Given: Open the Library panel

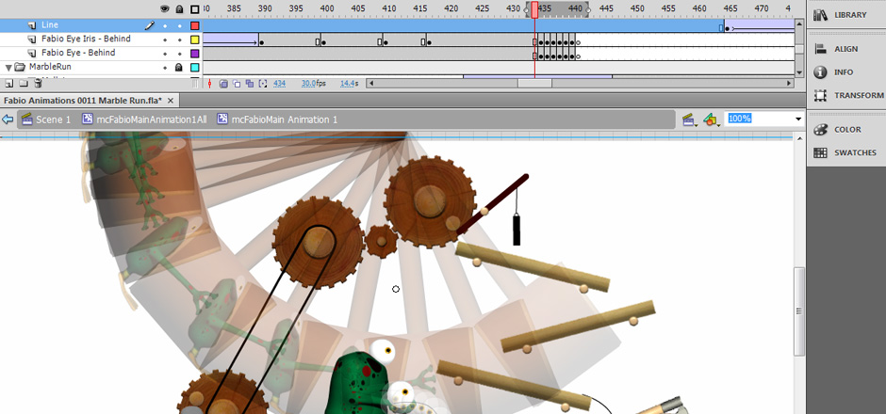Looking at the screenshot, I should [845, 15].
